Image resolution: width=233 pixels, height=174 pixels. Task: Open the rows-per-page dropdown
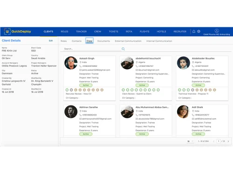click(190, 141)
